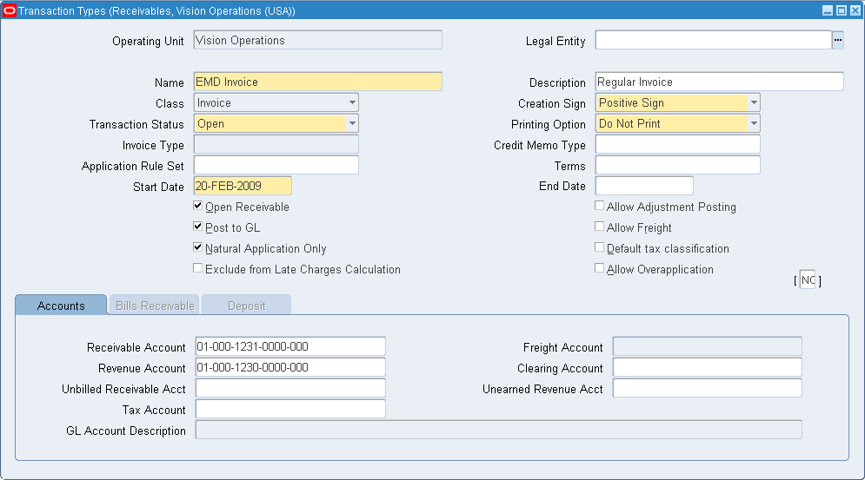Minimize the Transaction Types window

coord(828,10)
